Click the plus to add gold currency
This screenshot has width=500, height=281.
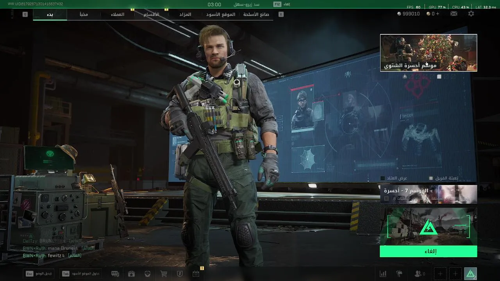[x=437, y=14]
